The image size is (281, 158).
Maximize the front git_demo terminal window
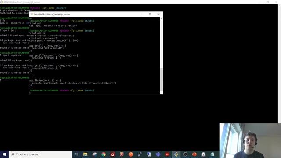pos(150,14)
